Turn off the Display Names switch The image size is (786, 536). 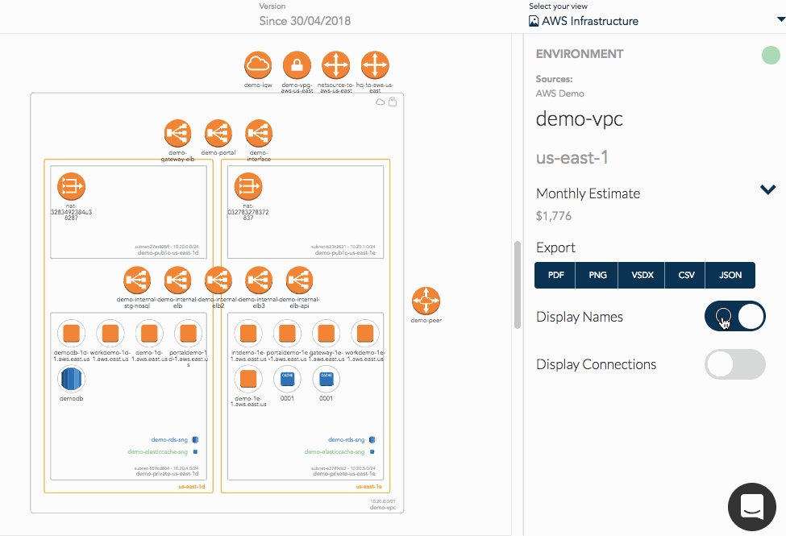[x=735, y=317]
